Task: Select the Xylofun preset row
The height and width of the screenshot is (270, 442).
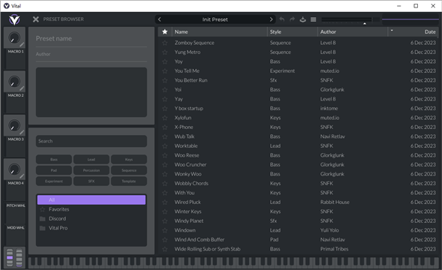Action: tap(298, 118)
